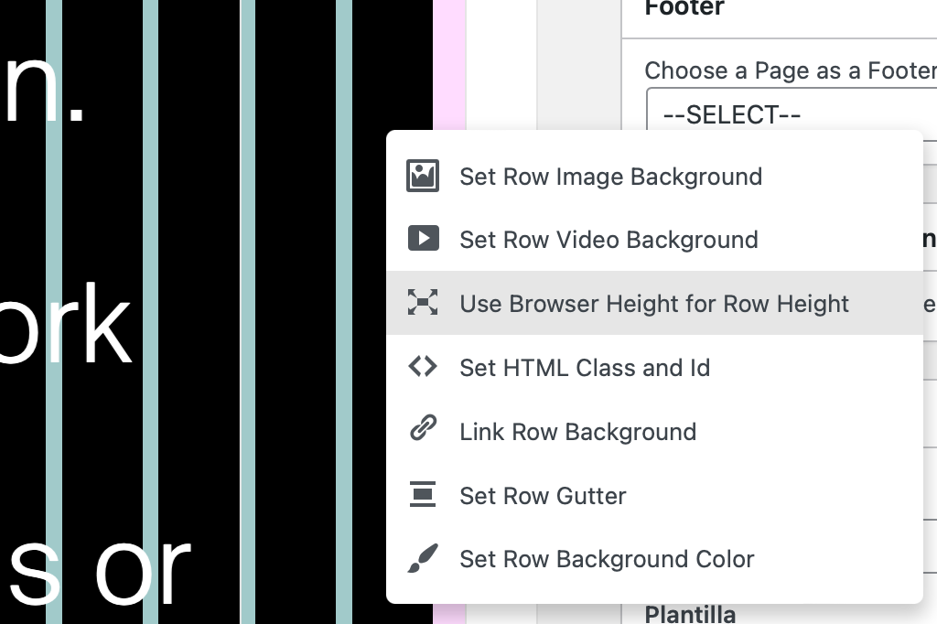
Task: Open 'Set Row Background Color' picker entry
Action: point(607,559)
